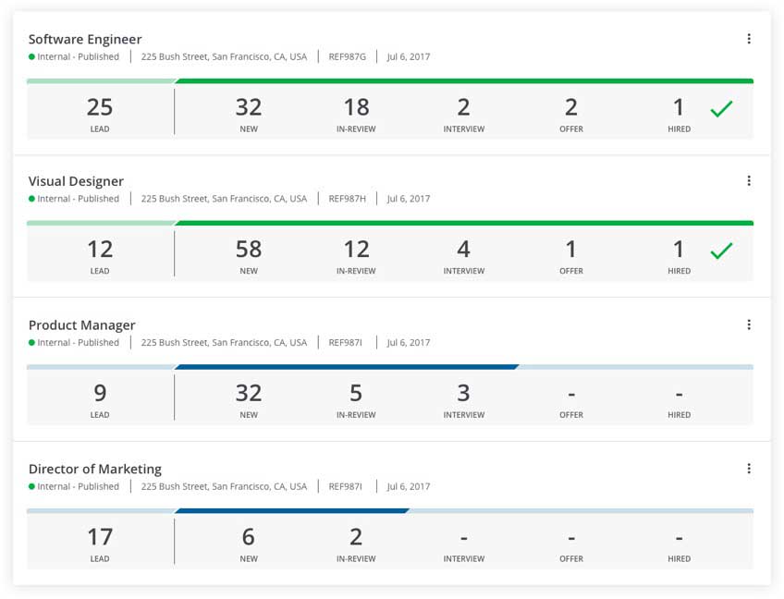
Task: Open the Visual Designer job title
Action: (76, 181)
